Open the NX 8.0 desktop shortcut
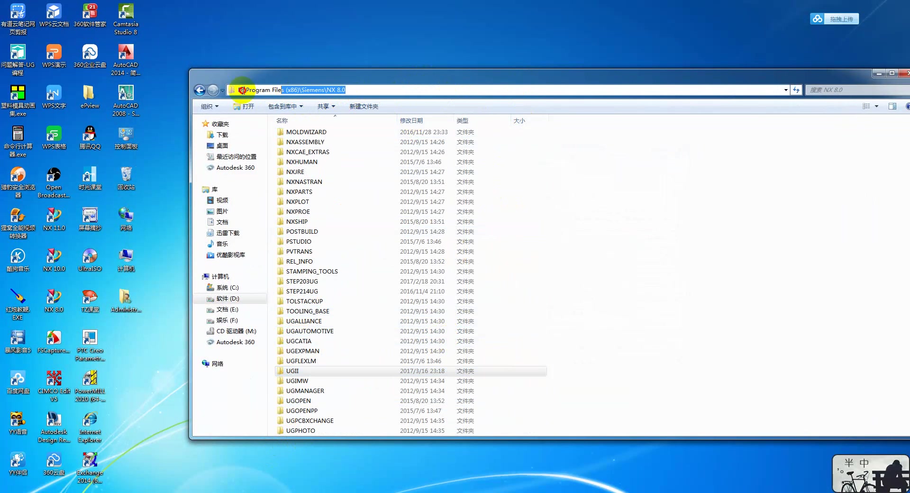Image resolution: width=910 pixels, height=493 pixels. point(54,301)
